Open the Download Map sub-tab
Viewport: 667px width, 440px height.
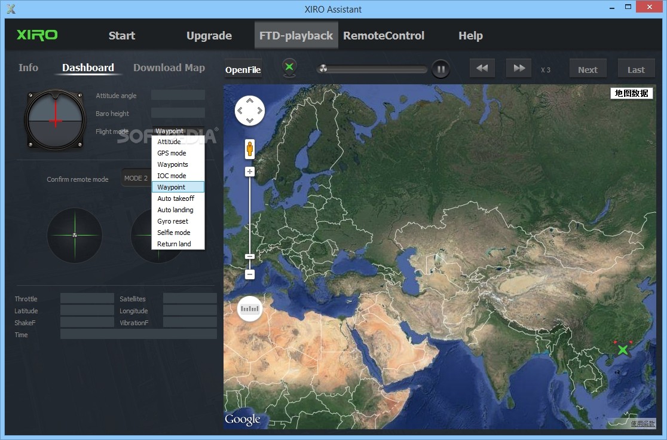[169, 68]
